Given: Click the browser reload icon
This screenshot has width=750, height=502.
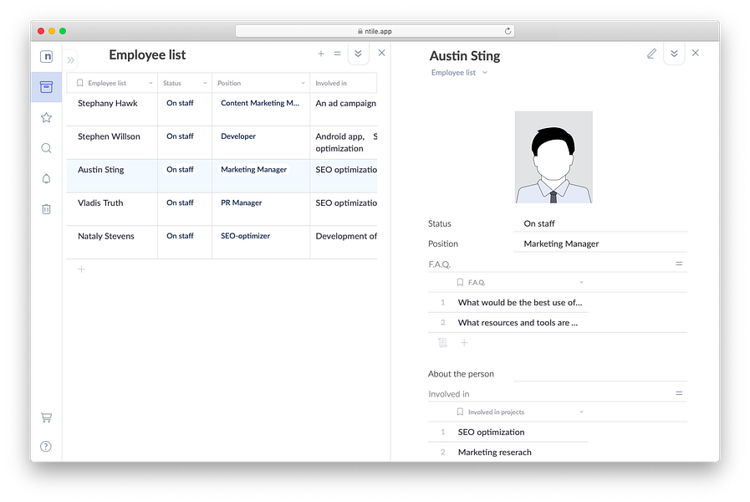Looking at the screenshot, I should [x=508, y=31].
